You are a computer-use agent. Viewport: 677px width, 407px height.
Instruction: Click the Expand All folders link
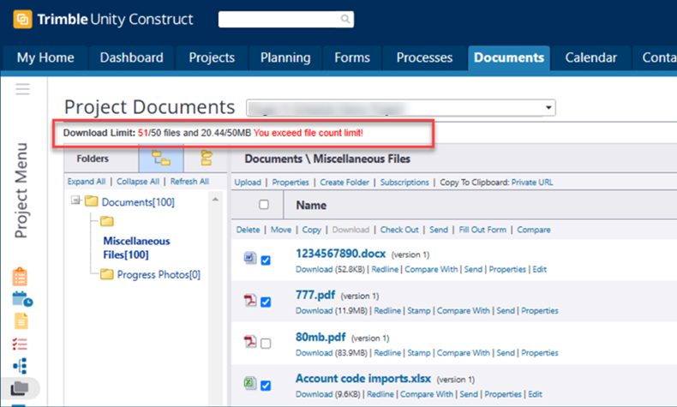(x=87, y=182)
